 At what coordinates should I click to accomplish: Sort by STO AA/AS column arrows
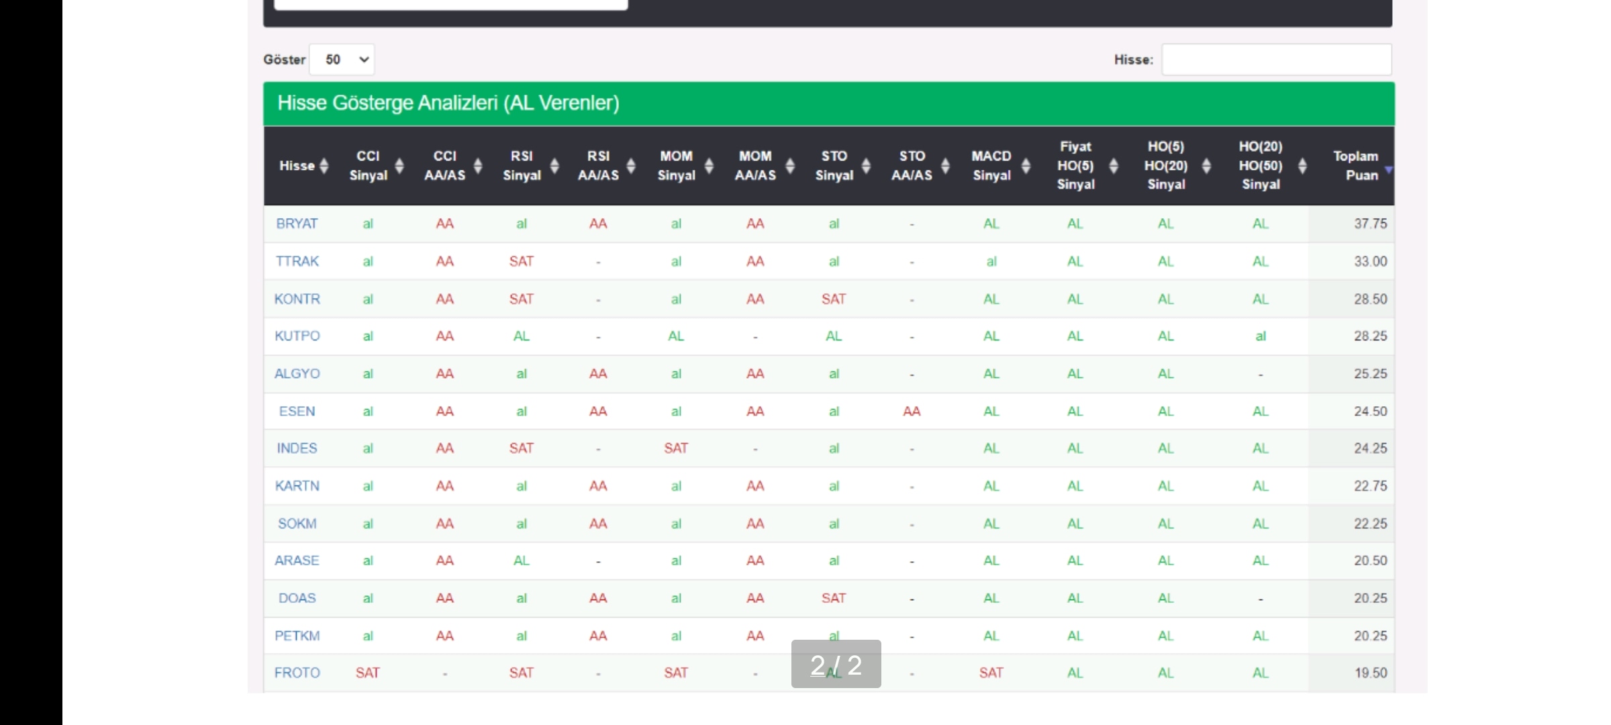coord(945,166)
